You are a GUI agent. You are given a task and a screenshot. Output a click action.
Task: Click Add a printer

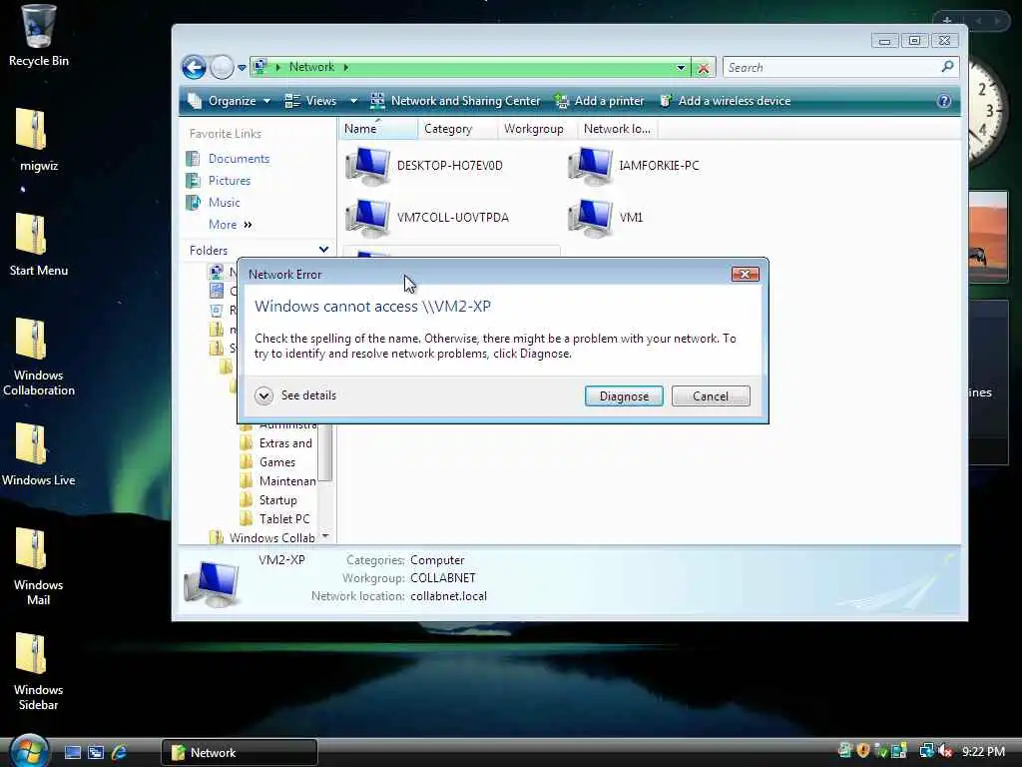(x=600, y=101)
